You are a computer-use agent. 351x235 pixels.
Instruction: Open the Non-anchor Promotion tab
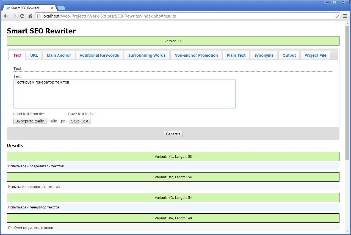pyautogui.click(x=196, y=55)
